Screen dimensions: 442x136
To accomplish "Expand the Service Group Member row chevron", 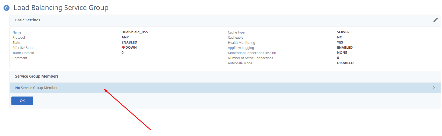I will (x=433, y=88).
